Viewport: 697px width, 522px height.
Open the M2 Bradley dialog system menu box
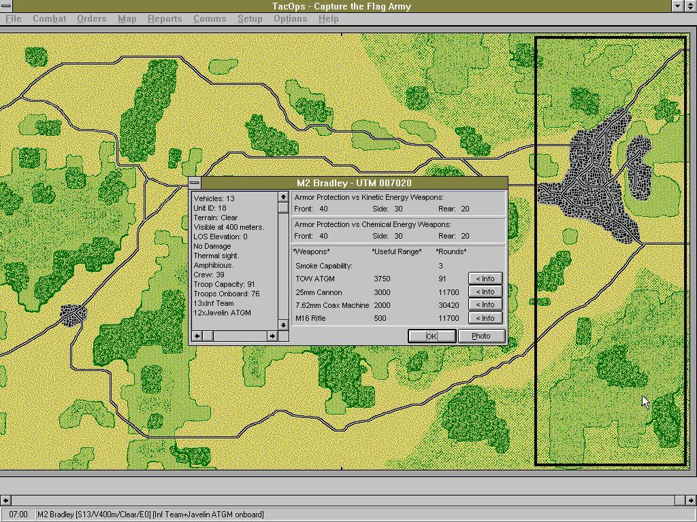[195, 183]
